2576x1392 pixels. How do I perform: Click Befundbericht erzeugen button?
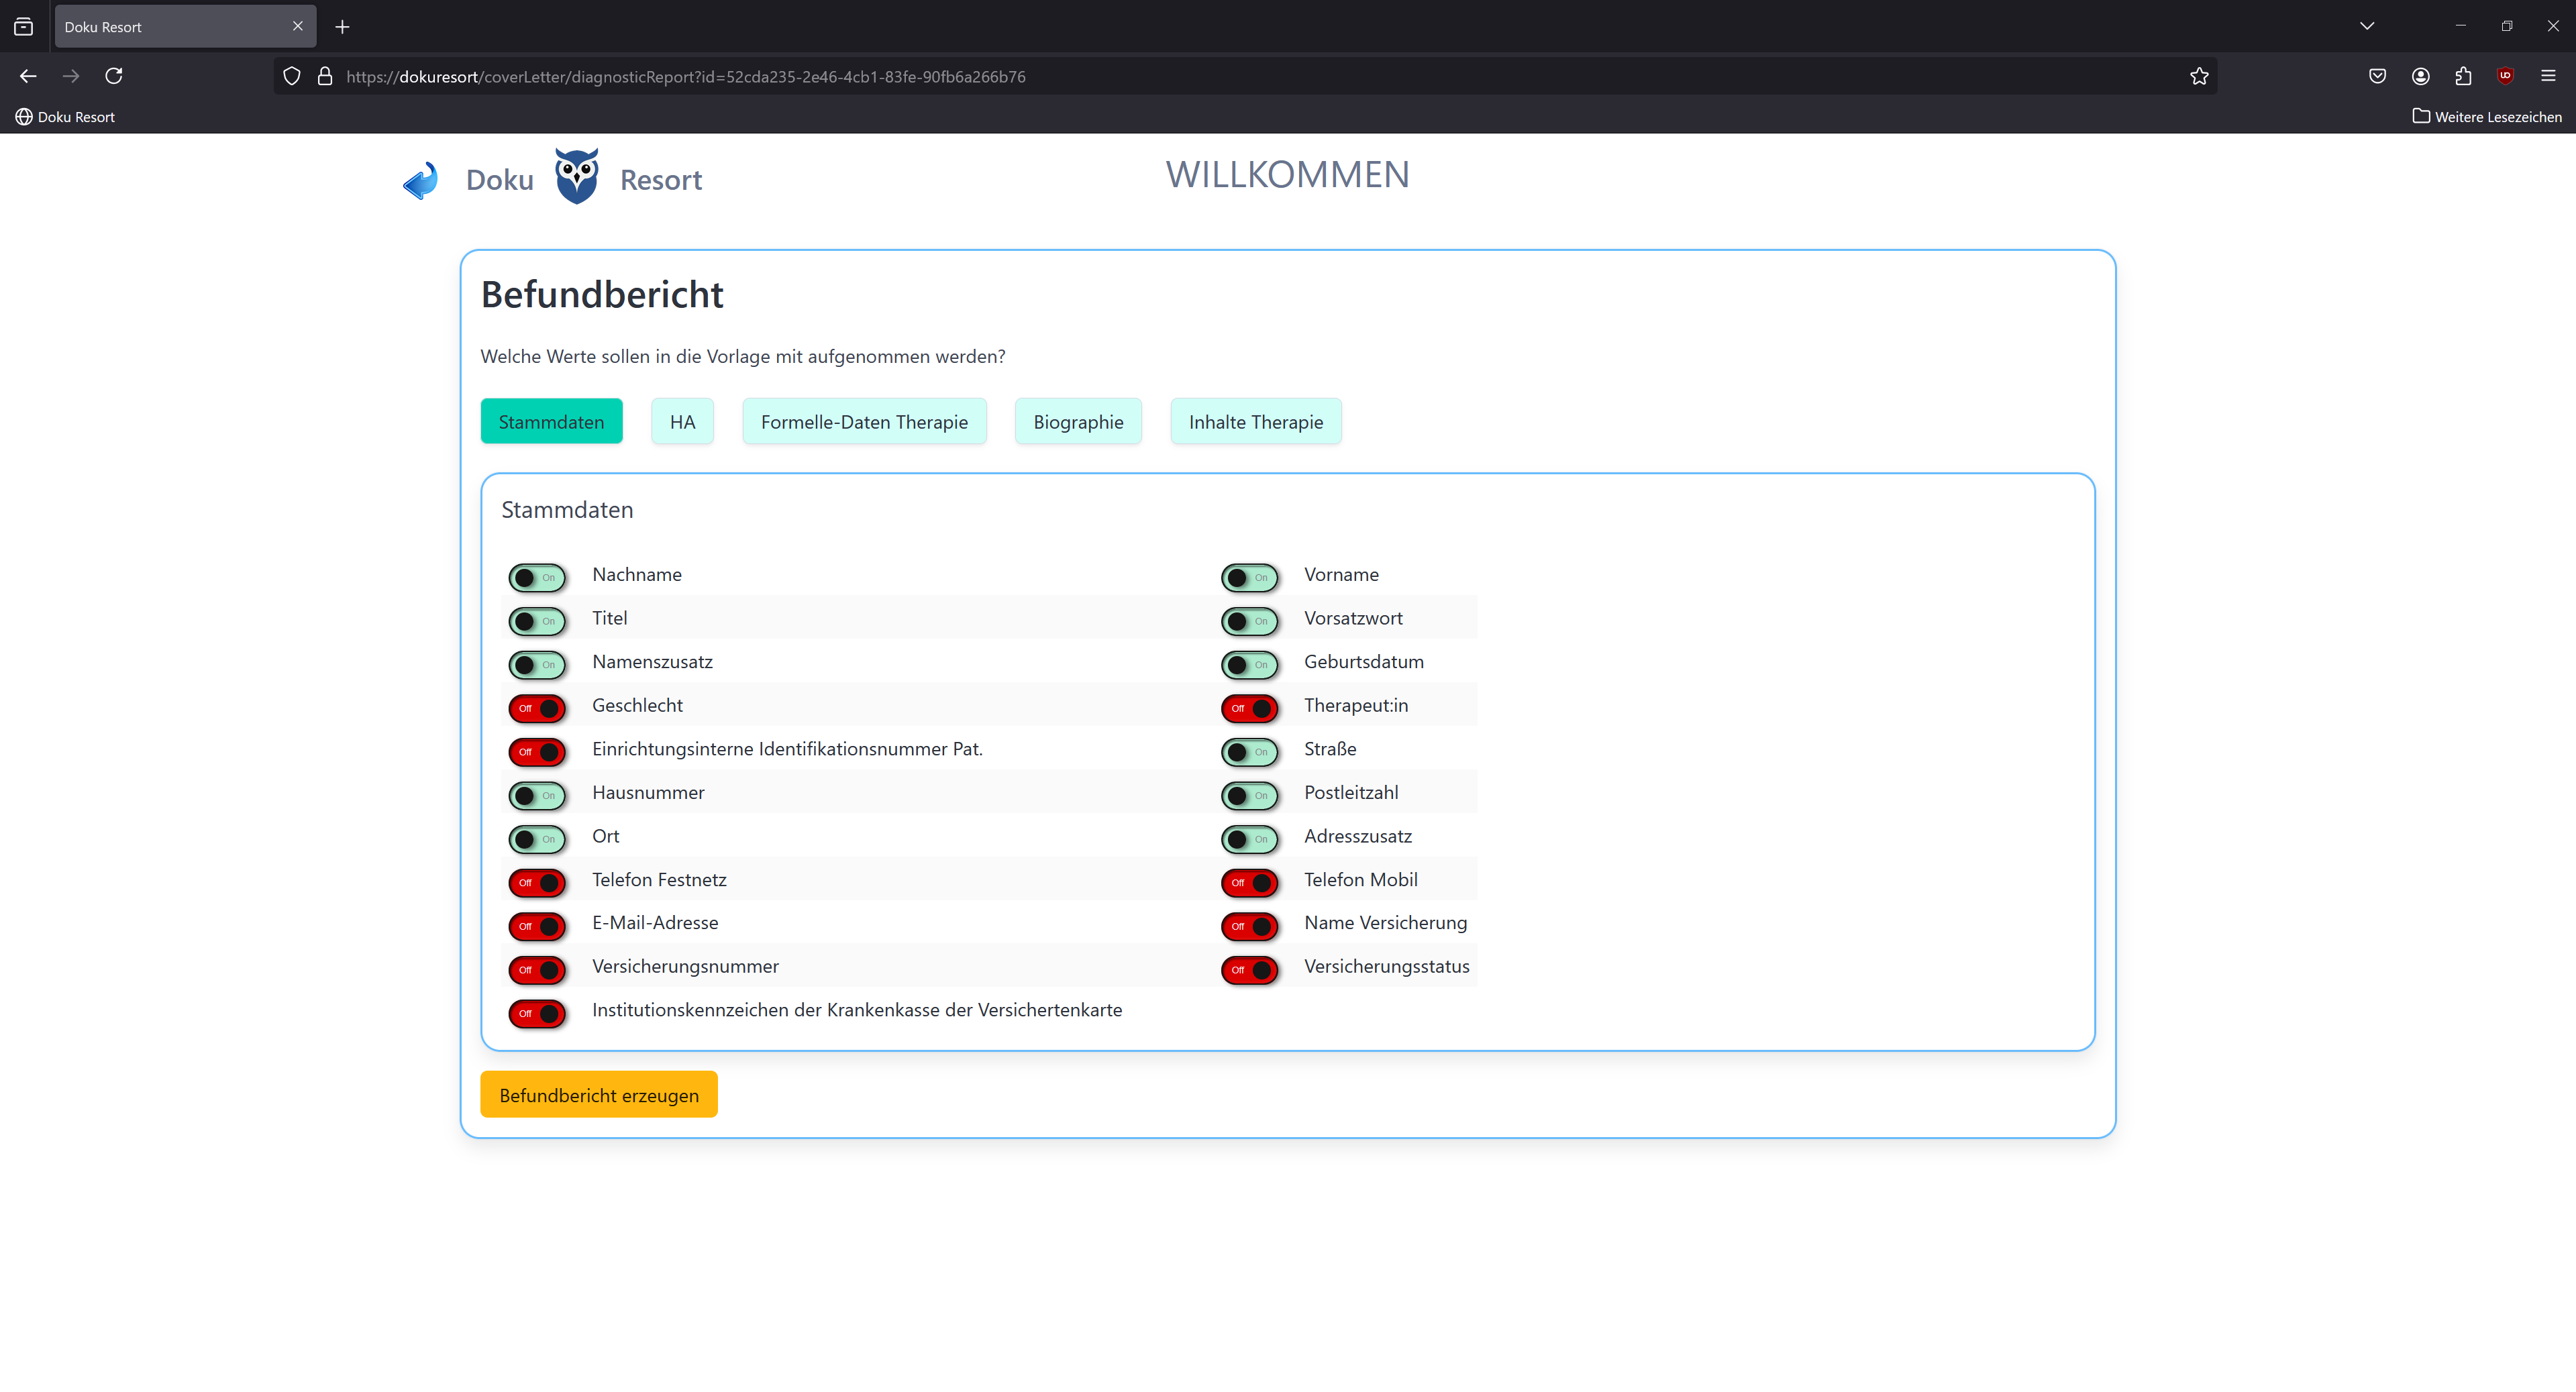(598, 1095)
